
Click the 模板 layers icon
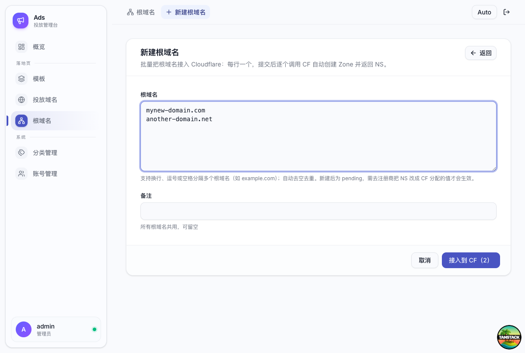pos(21,79)
